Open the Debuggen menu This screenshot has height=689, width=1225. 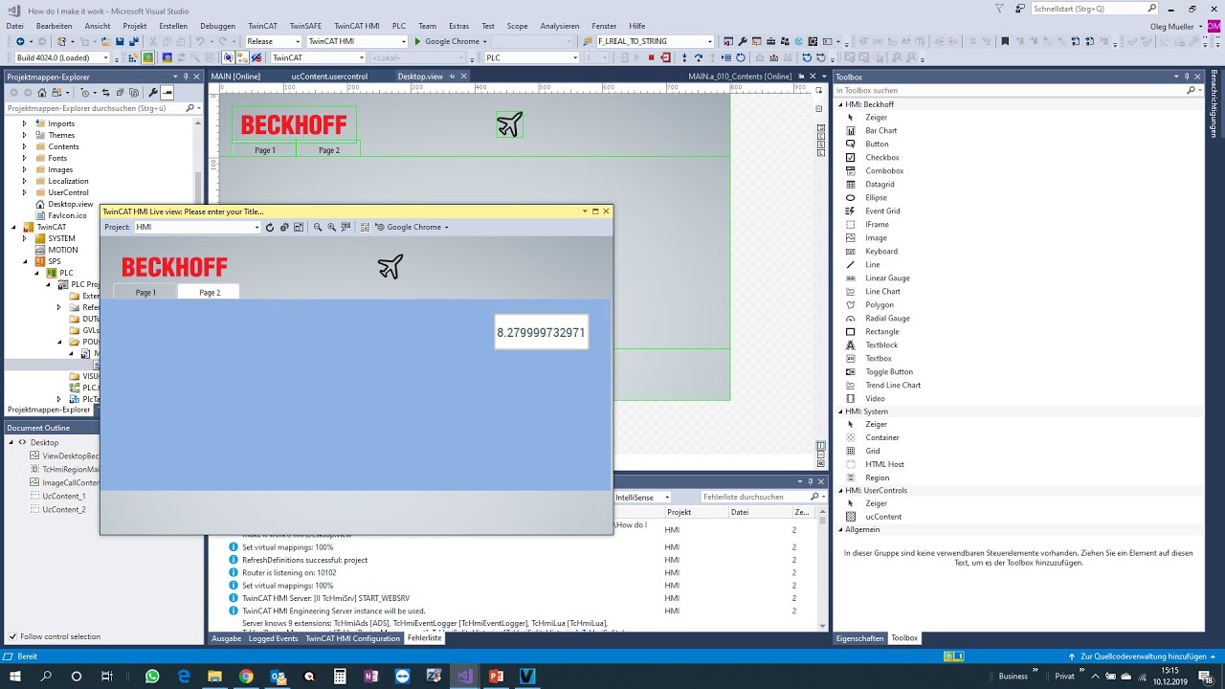coord(217,26)
